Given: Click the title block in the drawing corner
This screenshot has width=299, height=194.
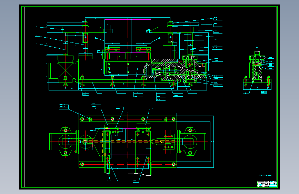Looking at the screenshot, I should (x=267, y=184).
